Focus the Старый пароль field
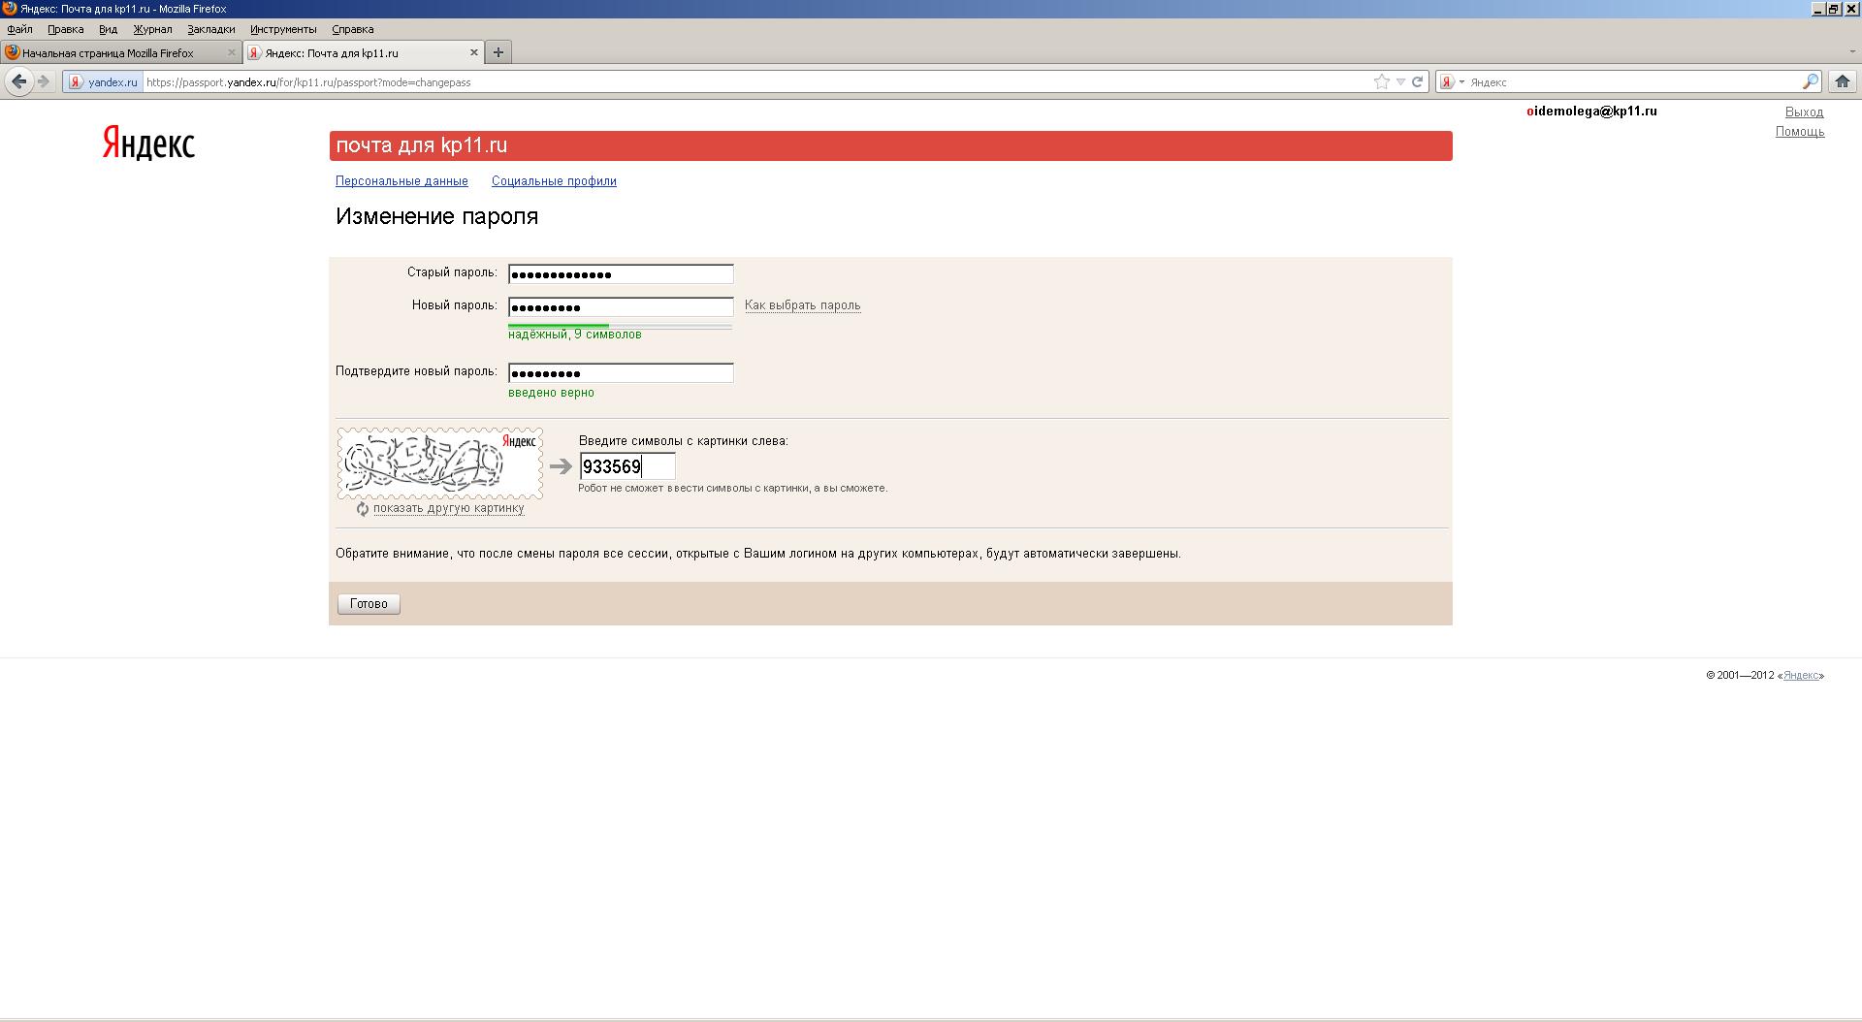This screenshot has width=1862, height=1022. point(621,274)
